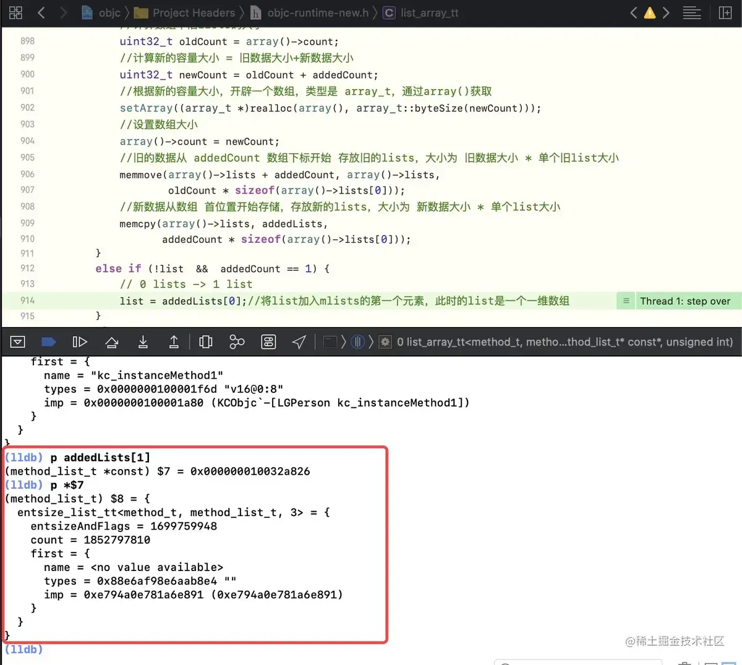Go forward in editor history

[x=63, y=12]
